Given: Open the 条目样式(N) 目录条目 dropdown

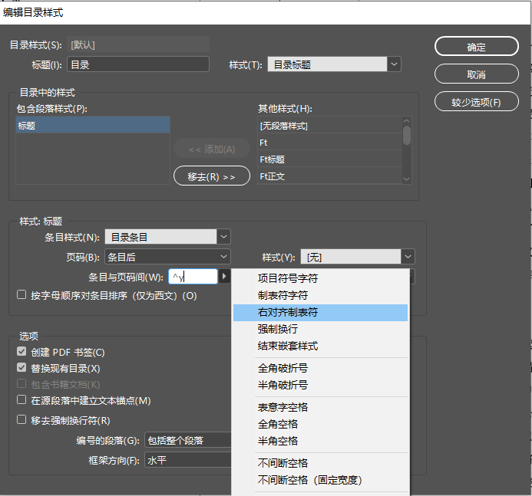Looking at the screenshot, I should pos(167,237).
